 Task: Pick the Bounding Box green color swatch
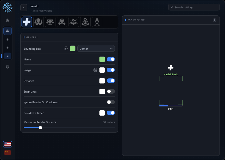click(73, 49)
